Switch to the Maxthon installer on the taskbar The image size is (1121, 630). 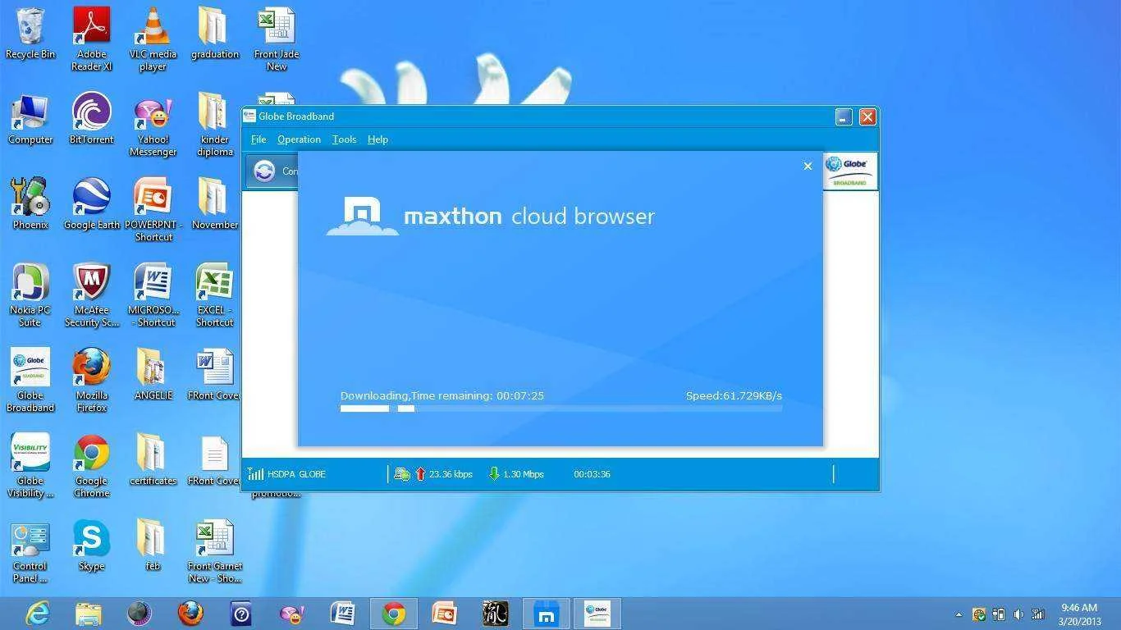pos(546,614)
